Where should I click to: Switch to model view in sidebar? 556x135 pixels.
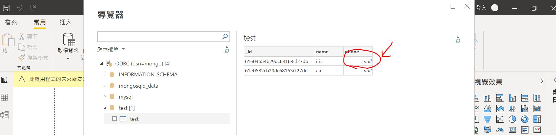point(4,115)
